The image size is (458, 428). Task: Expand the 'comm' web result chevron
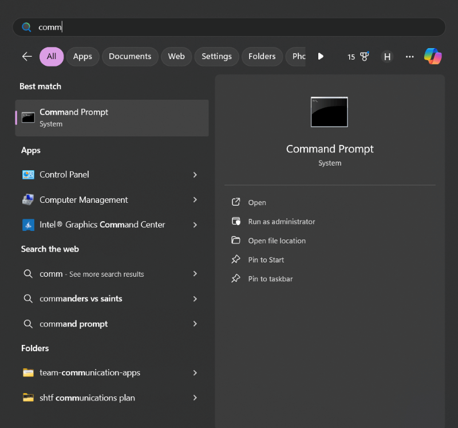click(x=195, y=274)
